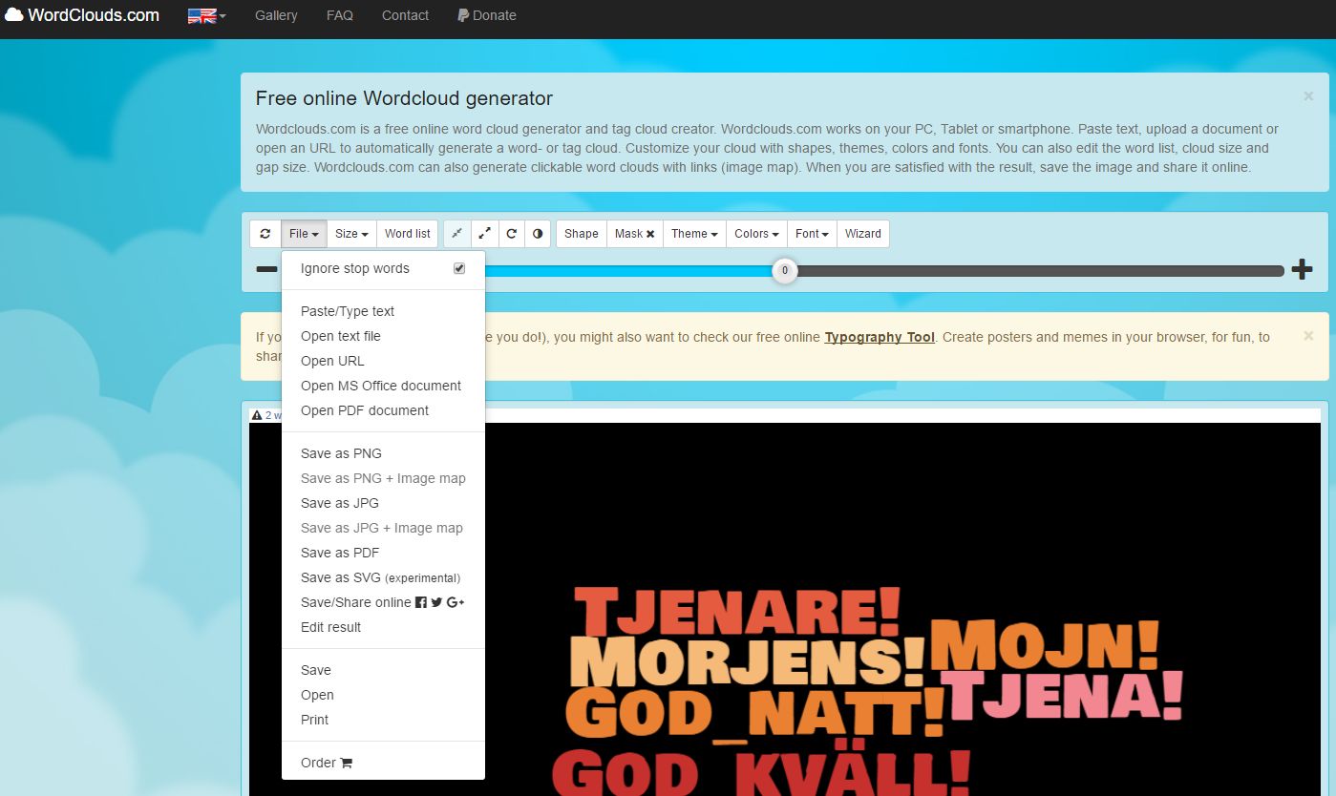This screenshot has width=1336, height=796.
Task: Choose Save as PNG from File menu
Action: click(341, 453)
